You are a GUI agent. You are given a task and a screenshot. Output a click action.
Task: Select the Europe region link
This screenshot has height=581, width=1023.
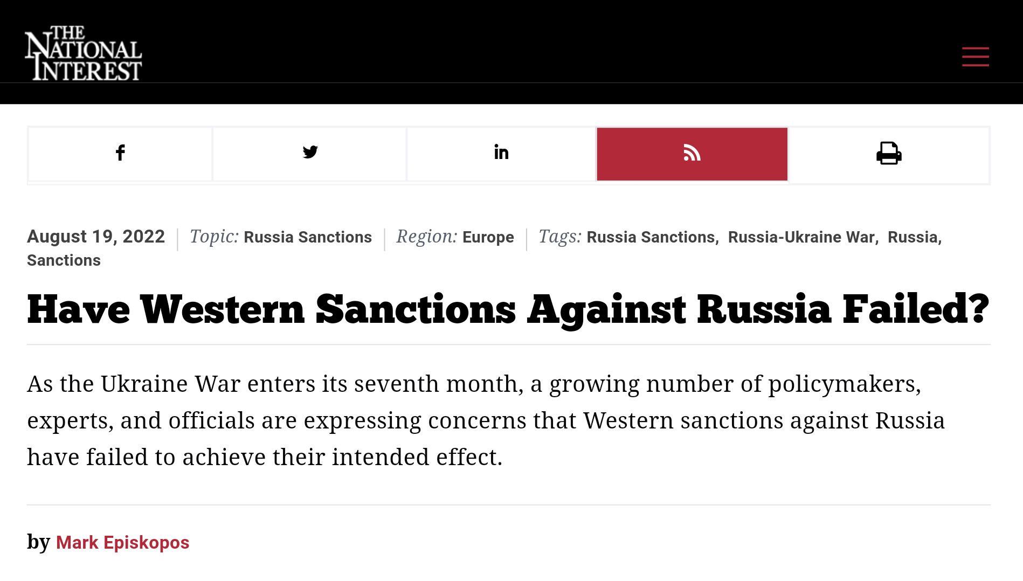click(488, 237)
